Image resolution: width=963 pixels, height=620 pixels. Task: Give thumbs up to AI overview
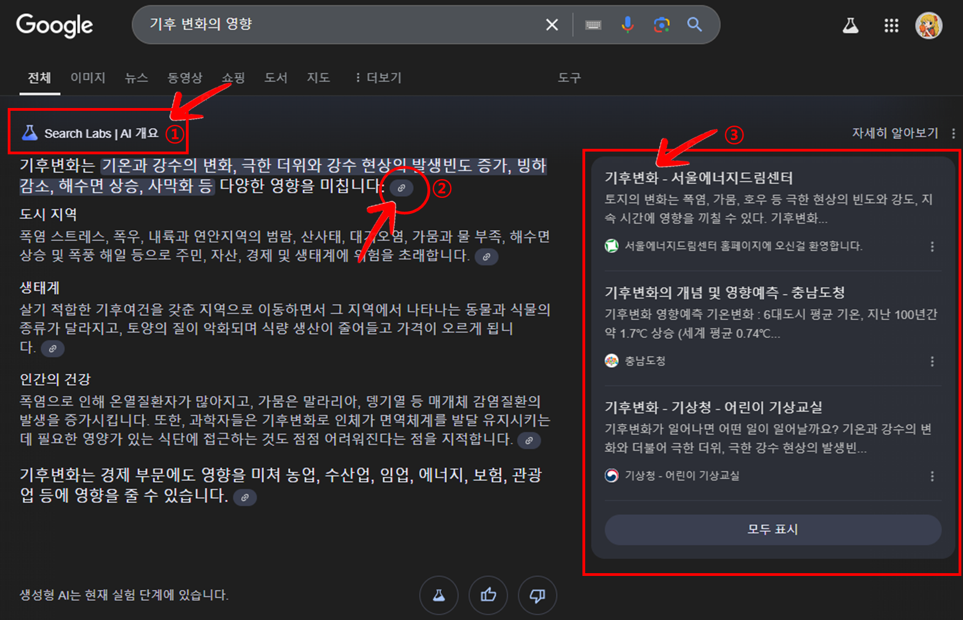point(488,595)
